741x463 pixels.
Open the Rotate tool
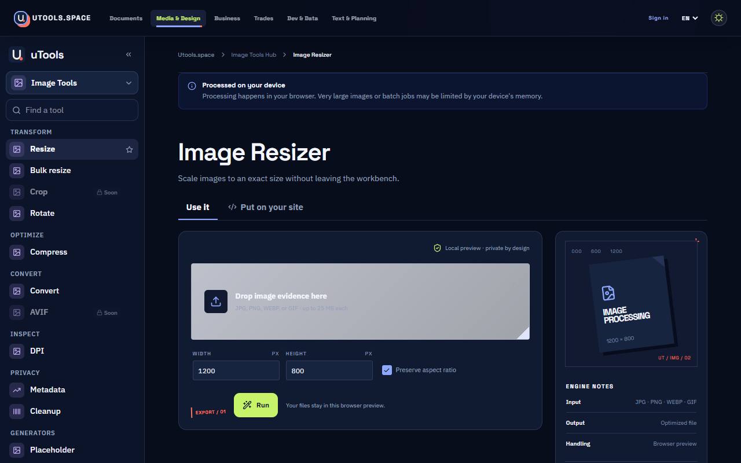pyautogui.click(x=72, y=214)
